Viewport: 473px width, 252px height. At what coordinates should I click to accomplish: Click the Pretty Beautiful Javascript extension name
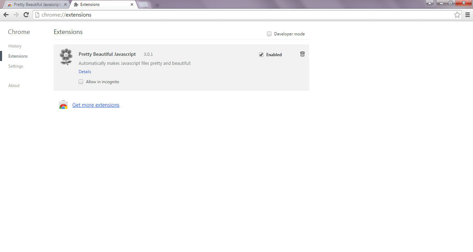click(x=107, y=54)
